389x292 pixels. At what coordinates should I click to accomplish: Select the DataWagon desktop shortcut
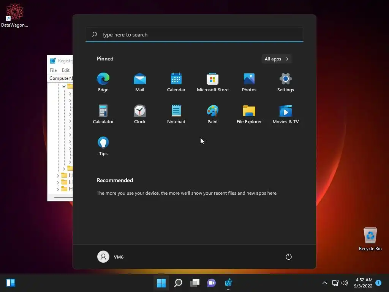pos(14,15)
